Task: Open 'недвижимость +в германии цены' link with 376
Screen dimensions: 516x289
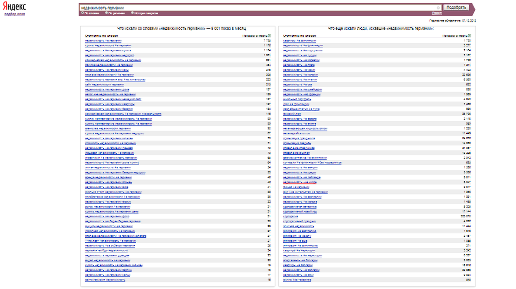Action: tap(107, 70)
